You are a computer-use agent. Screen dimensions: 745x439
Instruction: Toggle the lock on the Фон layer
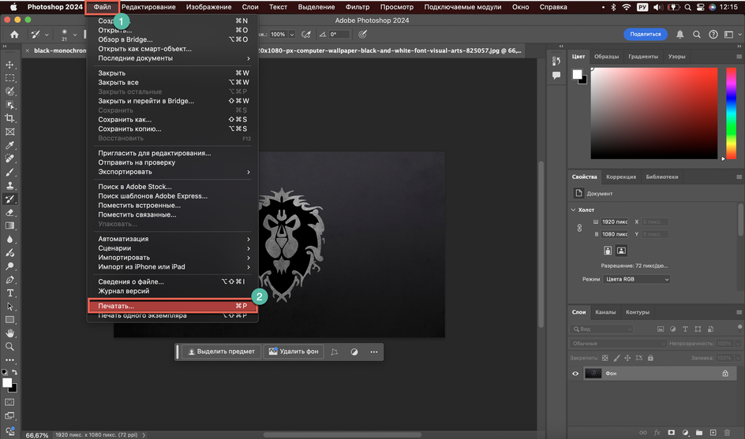[725, 374]
